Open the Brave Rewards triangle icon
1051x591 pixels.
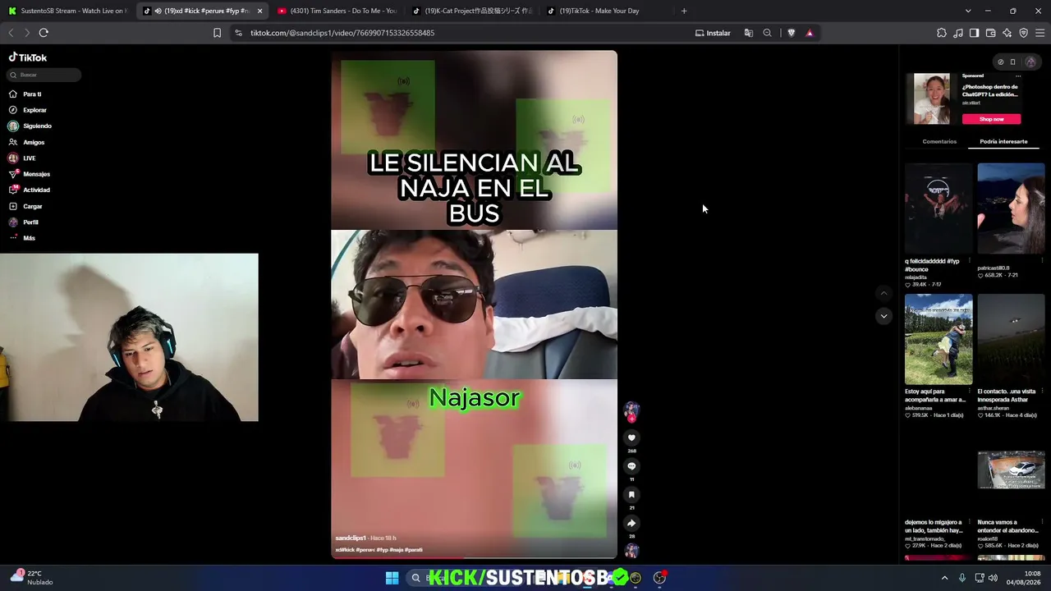click(810, 33)
